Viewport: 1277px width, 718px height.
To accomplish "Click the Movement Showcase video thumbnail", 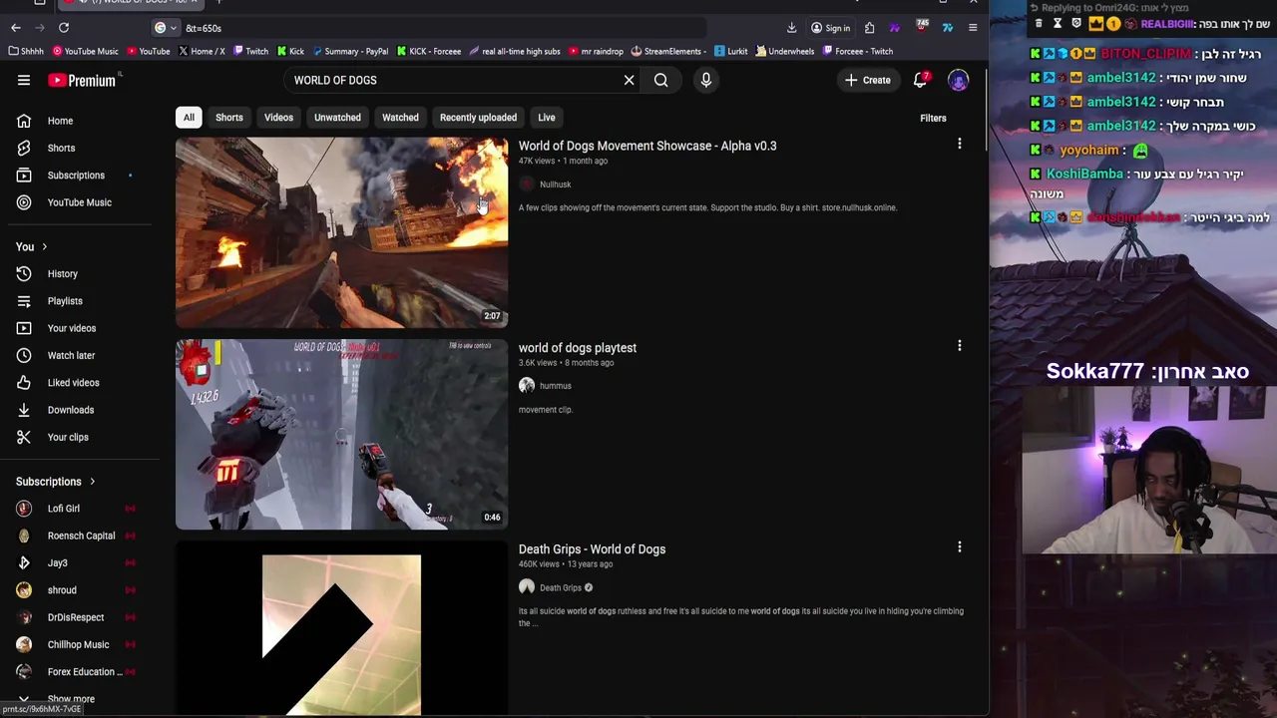I will (341, 232).
